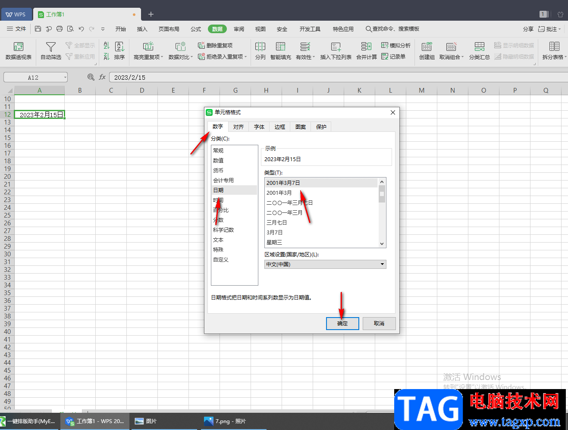The height and width of the screenshot is (430, 568).
Task: Click the fx insert function icon
Action: pyautogui.click(x=102, y=77)
